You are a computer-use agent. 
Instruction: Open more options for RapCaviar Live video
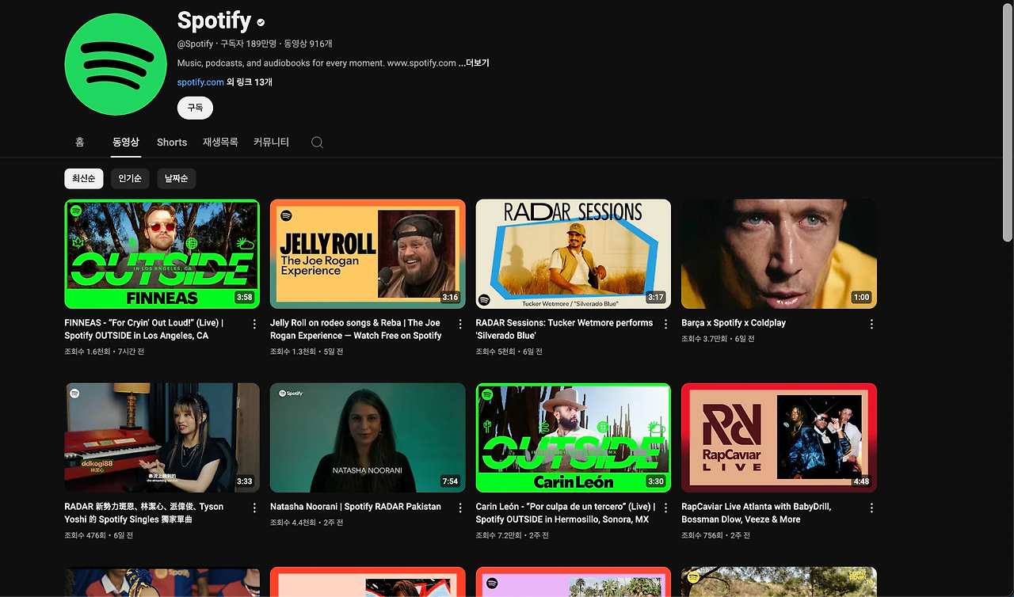click(x=871, y=508)
